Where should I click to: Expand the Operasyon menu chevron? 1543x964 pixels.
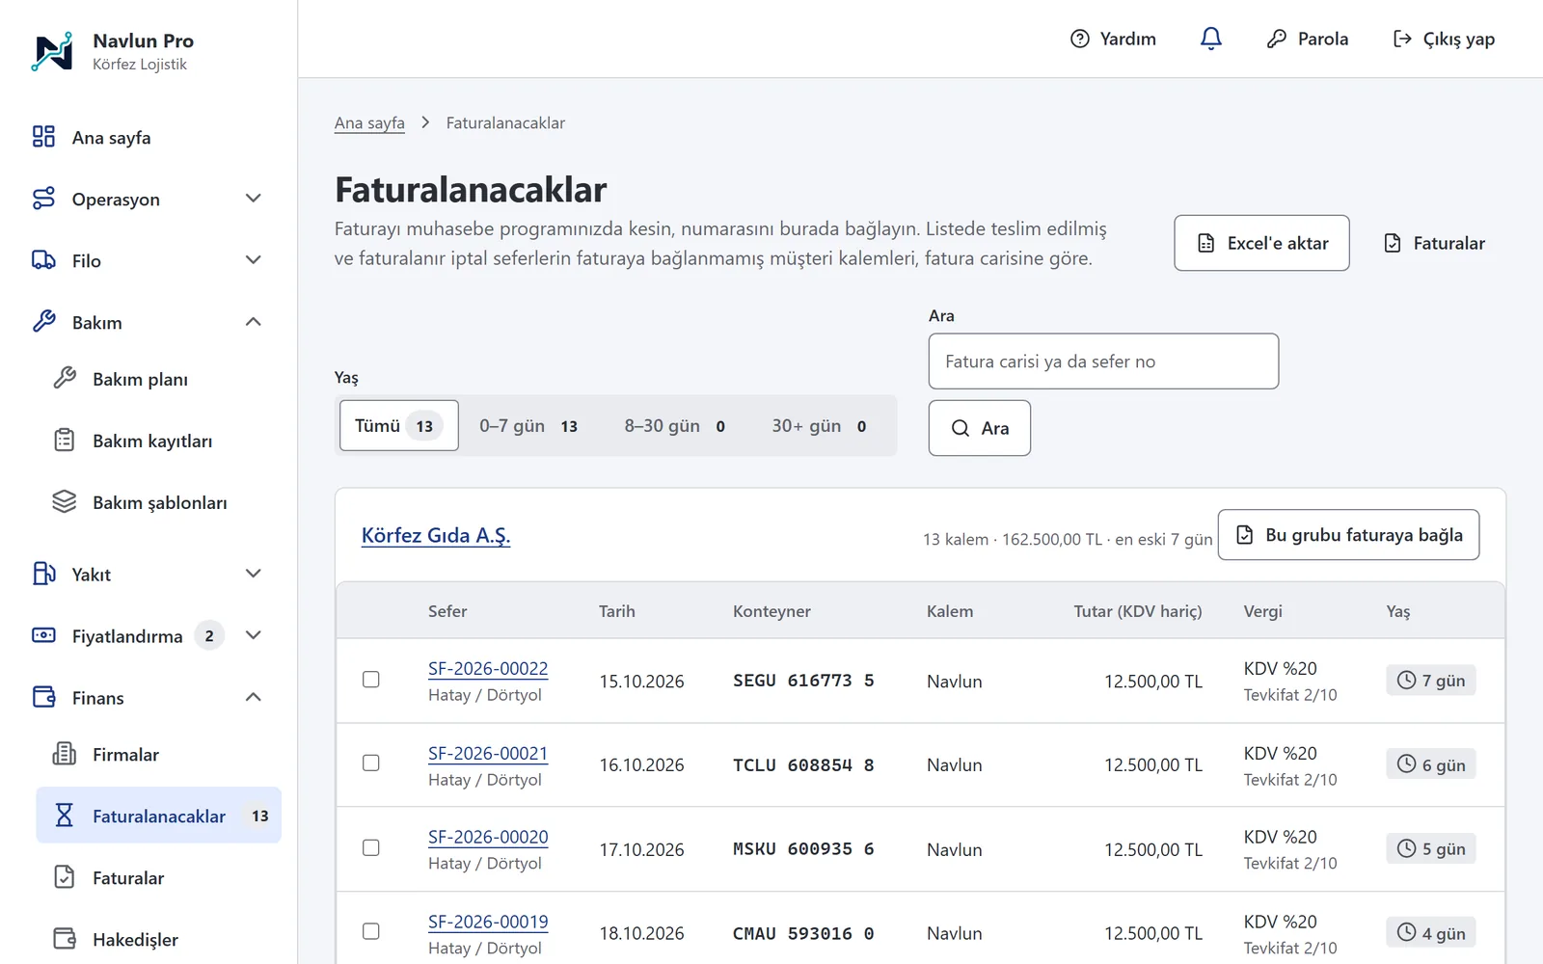pos(254,199)
